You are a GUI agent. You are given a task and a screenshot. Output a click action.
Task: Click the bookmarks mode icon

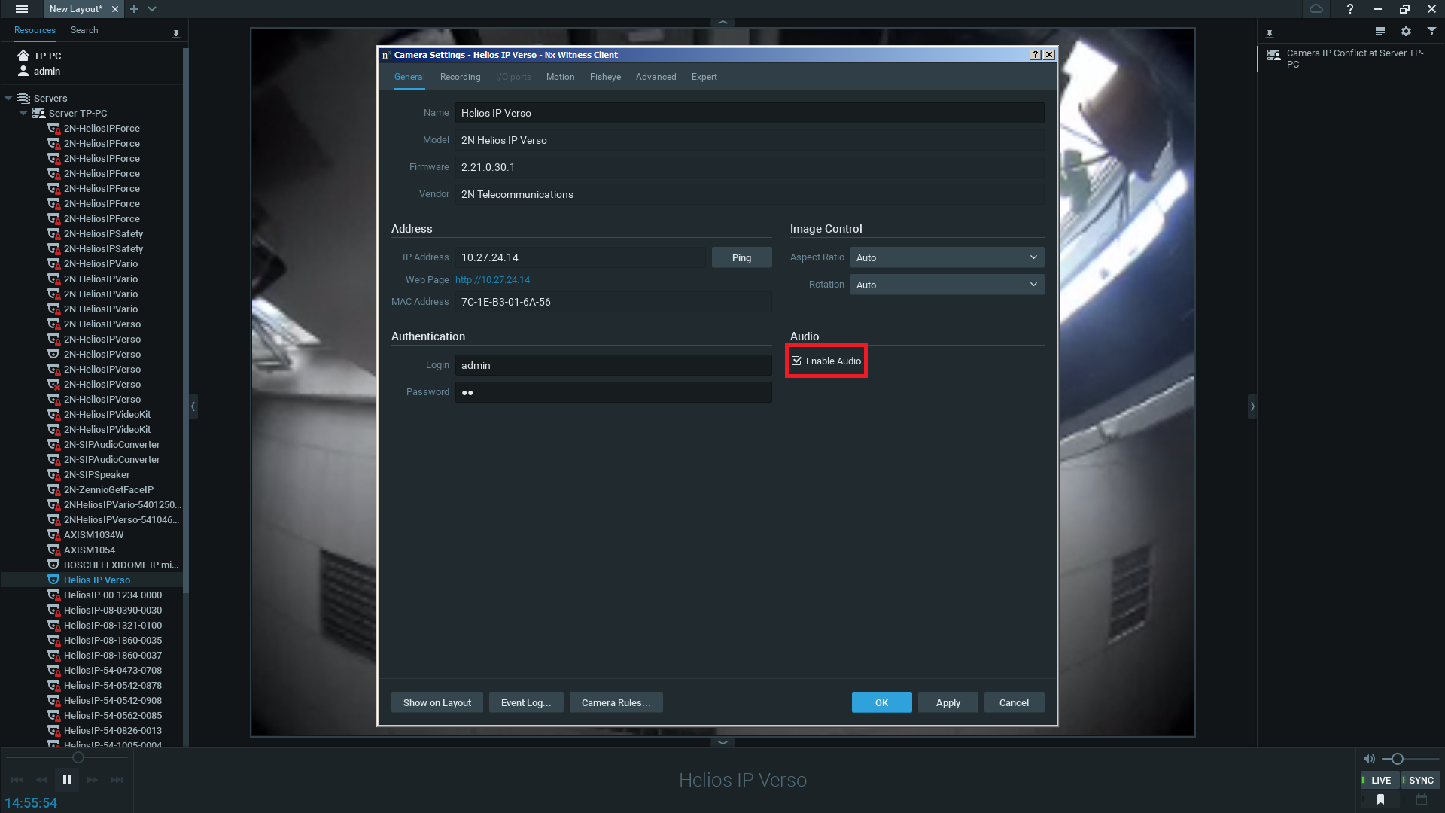coord(1380,799)
